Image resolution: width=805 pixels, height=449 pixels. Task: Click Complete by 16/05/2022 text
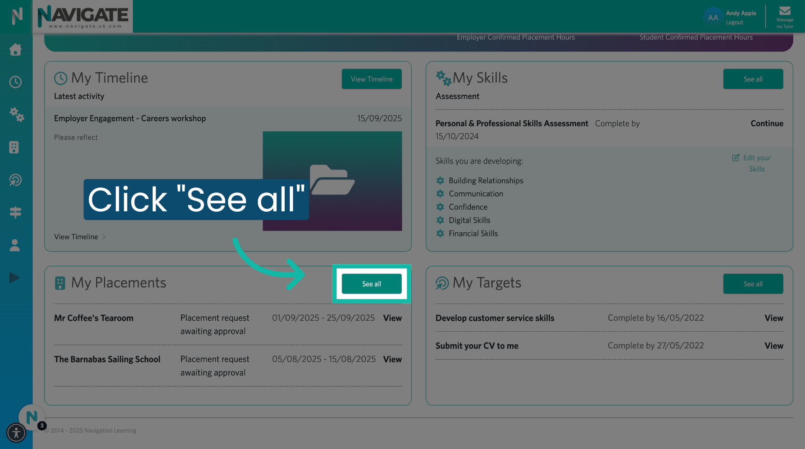coord(656,318)
